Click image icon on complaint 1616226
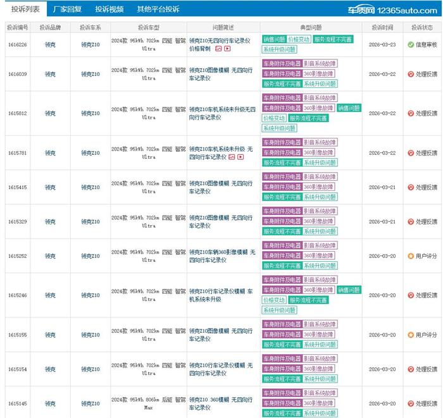This screenshot has width=443, height=418. (x=218, y=49)
